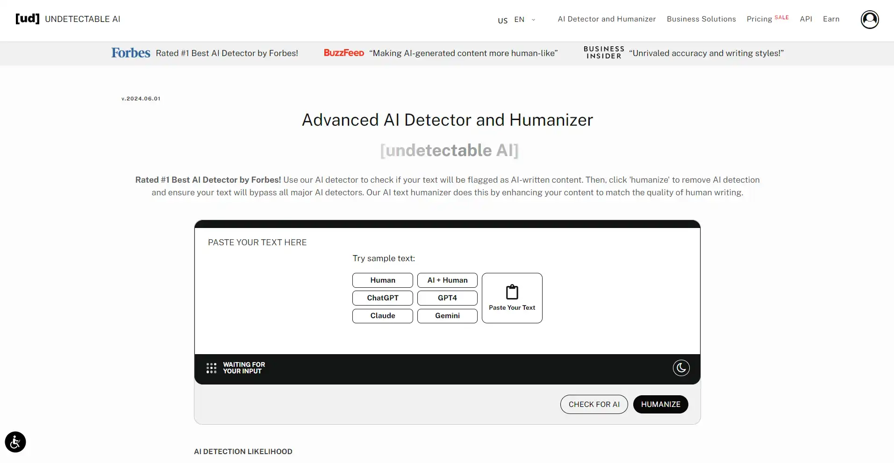
Task: Open the Business Solutions menu item
Action: click(x=701, y=19)
